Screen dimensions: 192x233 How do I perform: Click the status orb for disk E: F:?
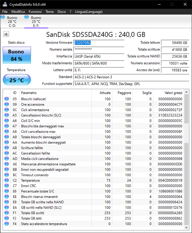coord(26,17)
